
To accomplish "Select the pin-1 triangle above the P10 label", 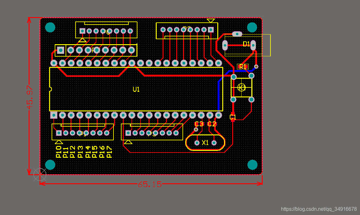I will tap(59, 142).
